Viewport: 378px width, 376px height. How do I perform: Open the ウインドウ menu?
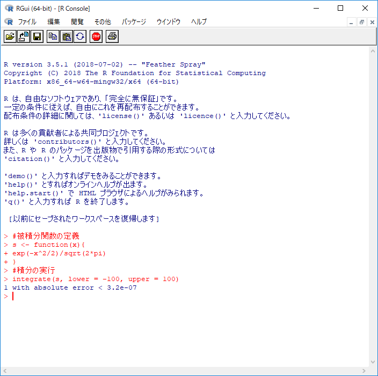169,21
